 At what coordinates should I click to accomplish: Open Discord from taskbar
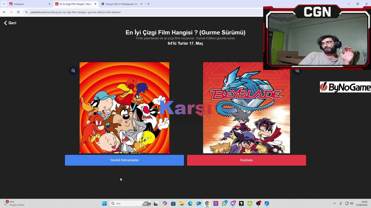tap(233, 203)
